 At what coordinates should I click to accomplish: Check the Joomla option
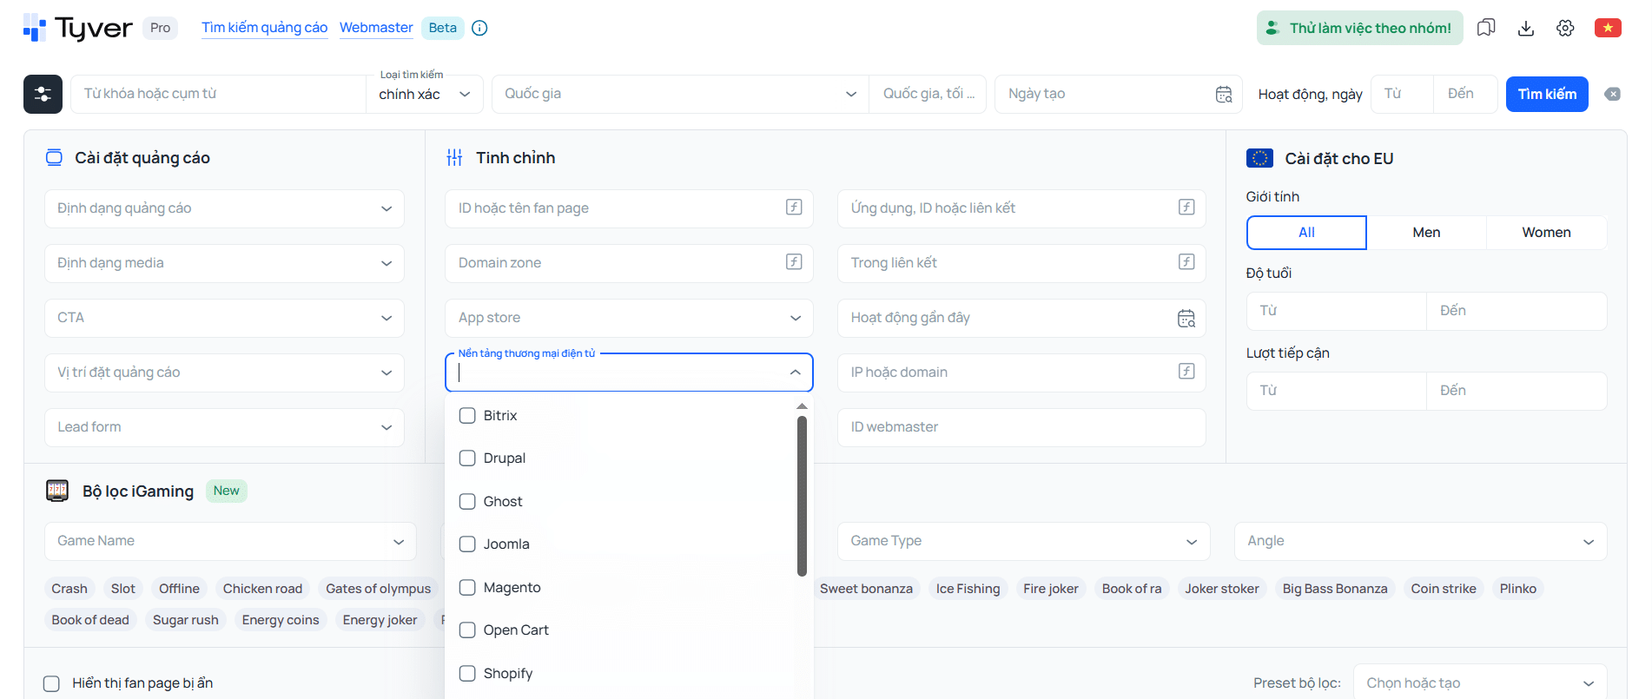click(467, 544)
